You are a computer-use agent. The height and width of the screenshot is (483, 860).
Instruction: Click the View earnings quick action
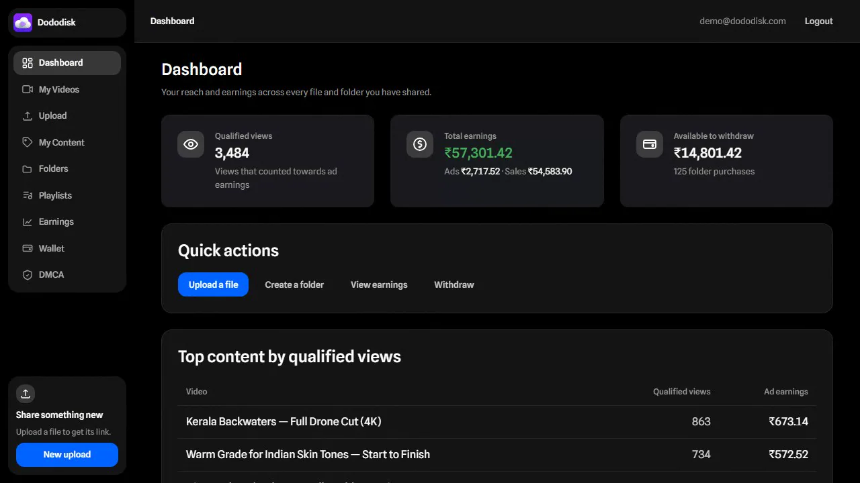pos(379,284)
